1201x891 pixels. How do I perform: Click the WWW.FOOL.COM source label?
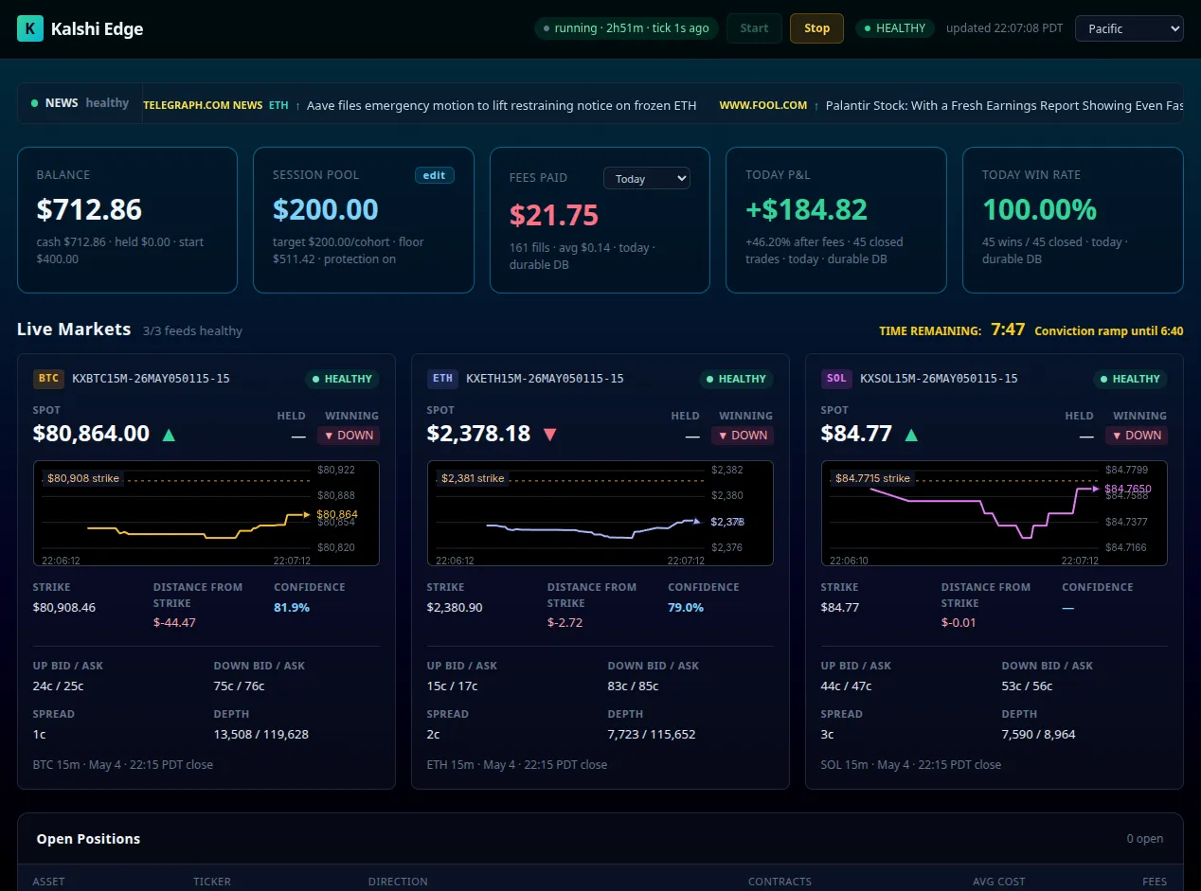coord(763,105)
